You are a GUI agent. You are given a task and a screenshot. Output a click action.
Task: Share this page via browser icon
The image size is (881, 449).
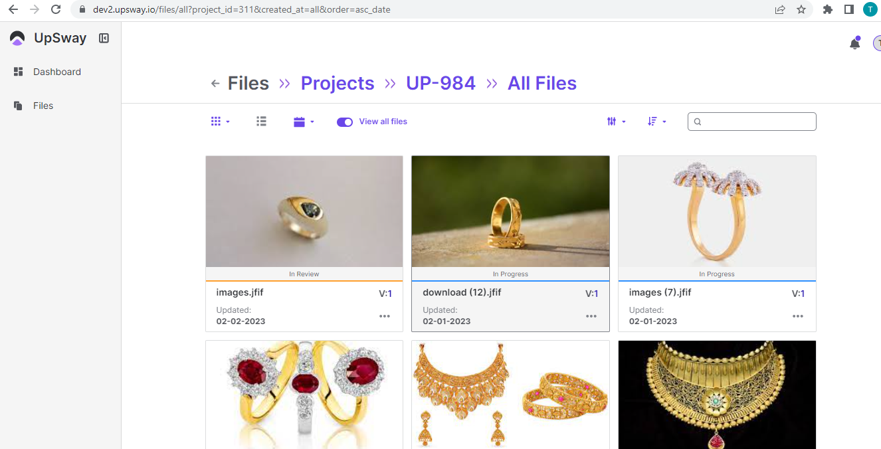pos(780,9)
